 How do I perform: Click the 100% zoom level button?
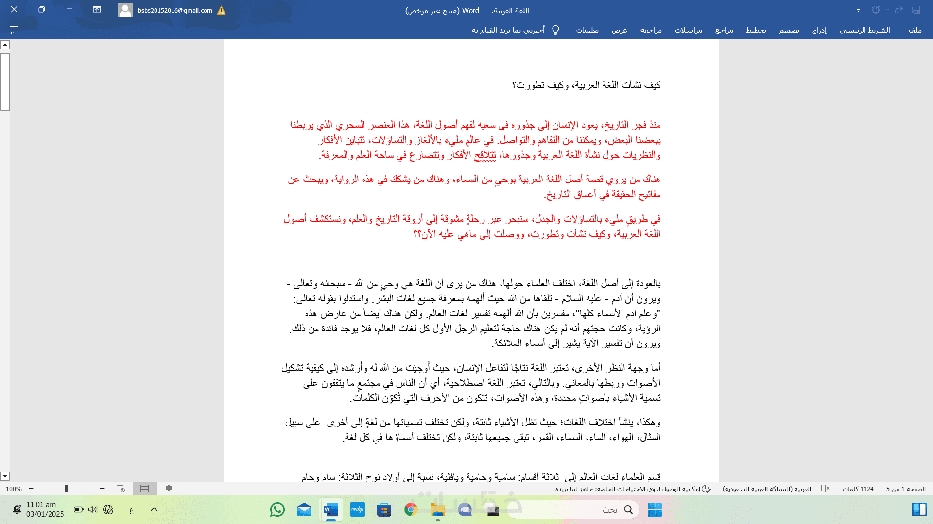[14, 489]
